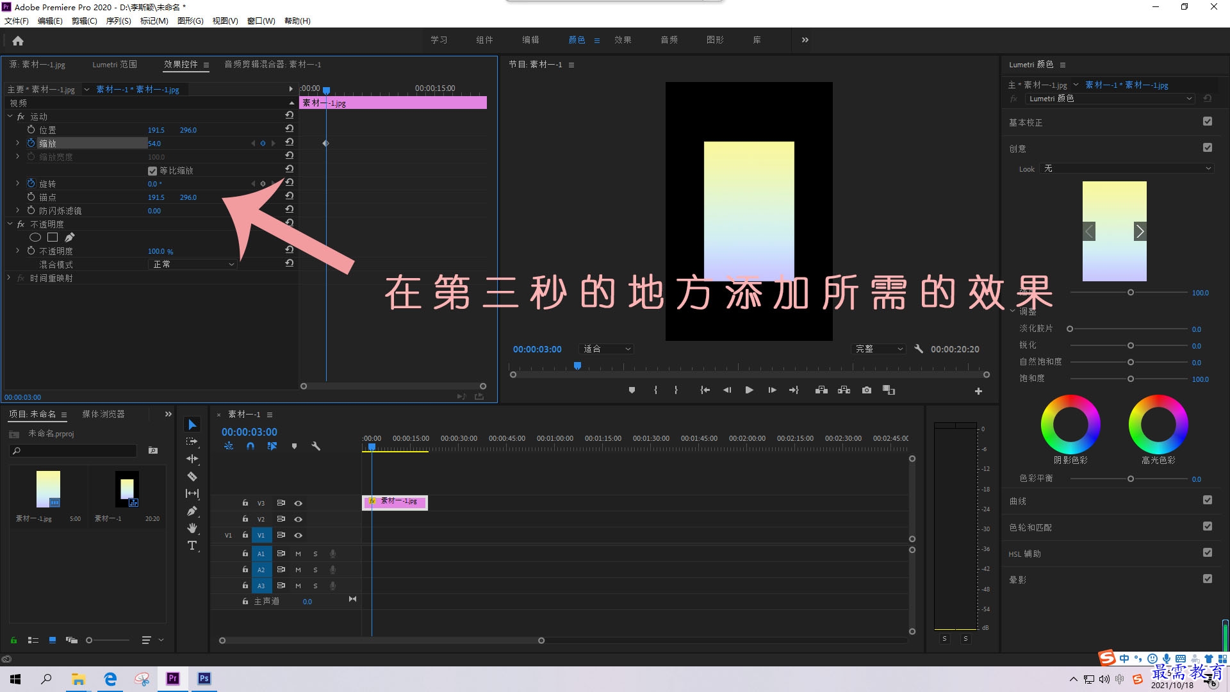
Task: Click next Look preview arrow
Action: click(1140, 231)
